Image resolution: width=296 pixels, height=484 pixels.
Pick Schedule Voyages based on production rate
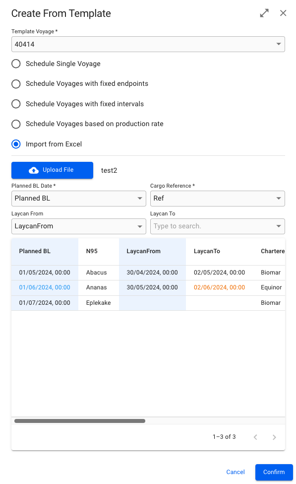16,124
